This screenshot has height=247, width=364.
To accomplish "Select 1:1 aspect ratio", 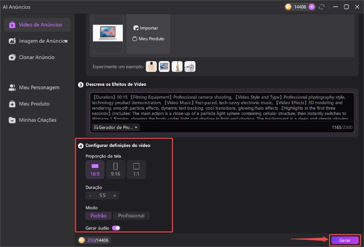I will tap(136, 169).
